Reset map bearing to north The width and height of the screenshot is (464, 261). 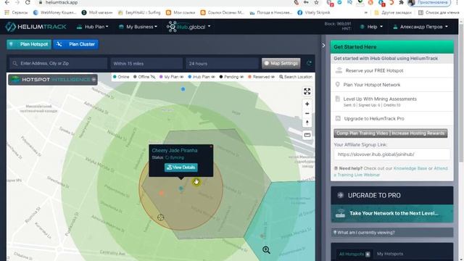(x=307, y=123)
